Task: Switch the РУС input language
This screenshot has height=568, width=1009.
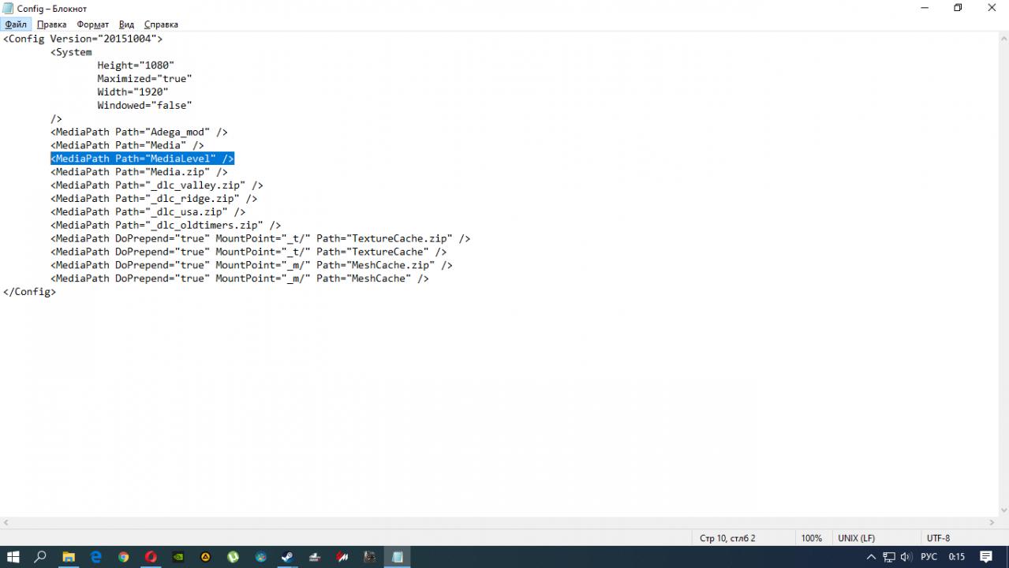Action: tap(929, 557)
